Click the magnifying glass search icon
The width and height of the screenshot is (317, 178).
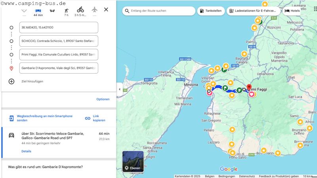(127, 11)
